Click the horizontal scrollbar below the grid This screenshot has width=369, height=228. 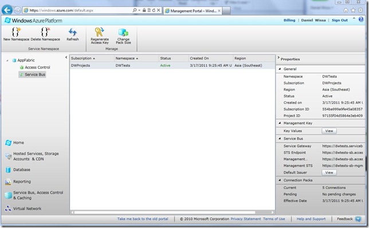(165, 212)
